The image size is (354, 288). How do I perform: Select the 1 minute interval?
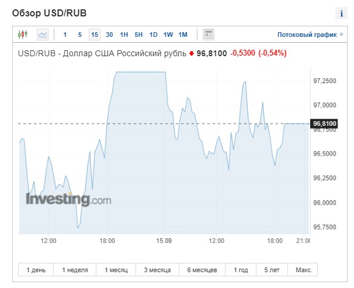pyautogui.click(x=65, y=35)
